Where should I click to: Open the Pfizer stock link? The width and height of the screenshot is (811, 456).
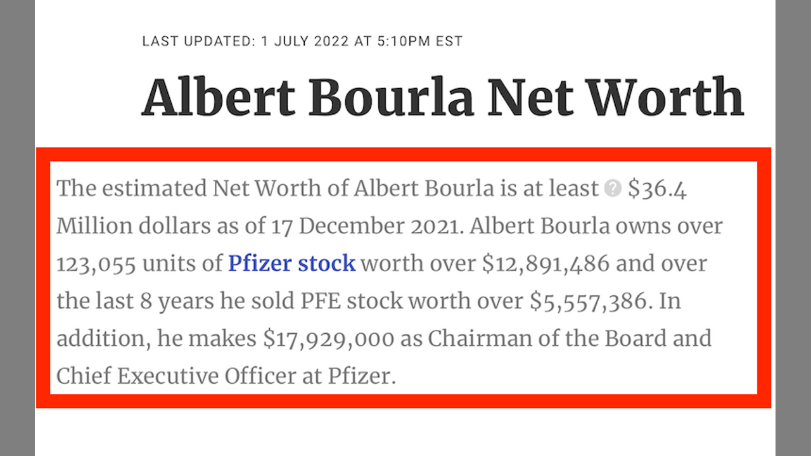pyautogui.click(x=291, y=263)
